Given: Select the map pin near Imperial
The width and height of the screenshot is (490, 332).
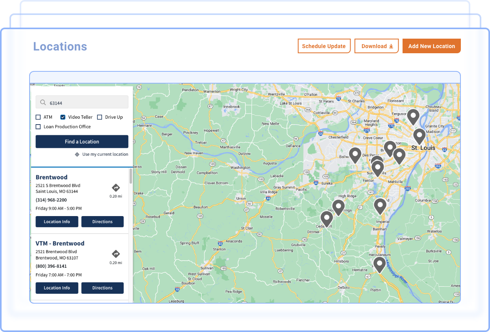Looking at the screenshot, I should point(380,205).
